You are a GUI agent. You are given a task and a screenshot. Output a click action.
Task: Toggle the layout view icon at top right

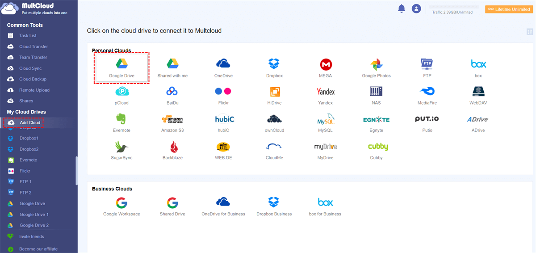(x=529, y=32)
